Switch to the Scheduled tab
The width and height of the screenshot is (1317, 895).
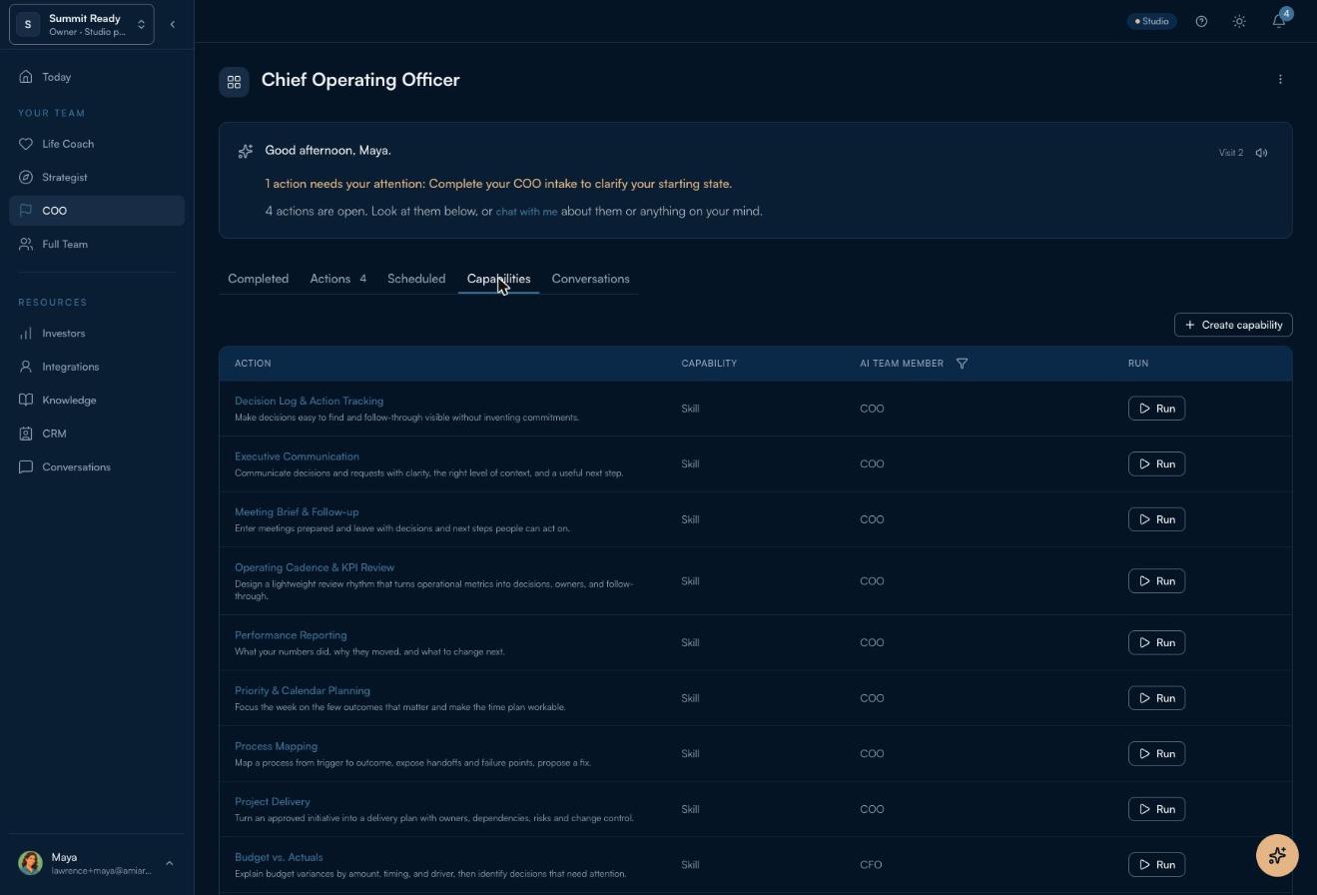pyautogui.click(x=416, y=279)
